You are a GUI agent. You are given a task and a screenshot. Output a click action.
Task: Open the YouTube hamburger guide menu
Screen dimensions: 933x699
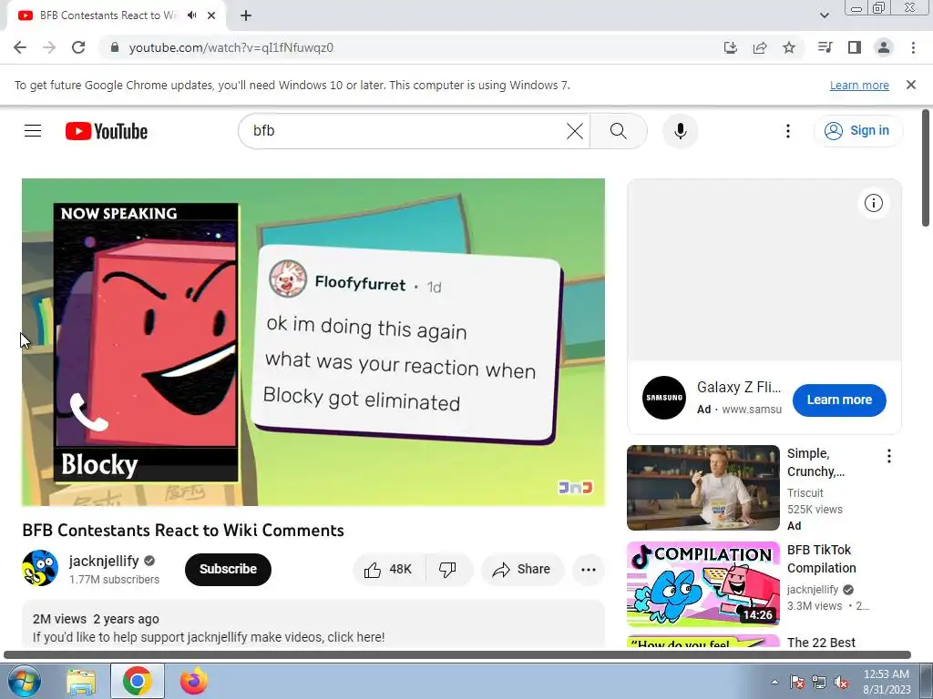[x=33, y=131]
